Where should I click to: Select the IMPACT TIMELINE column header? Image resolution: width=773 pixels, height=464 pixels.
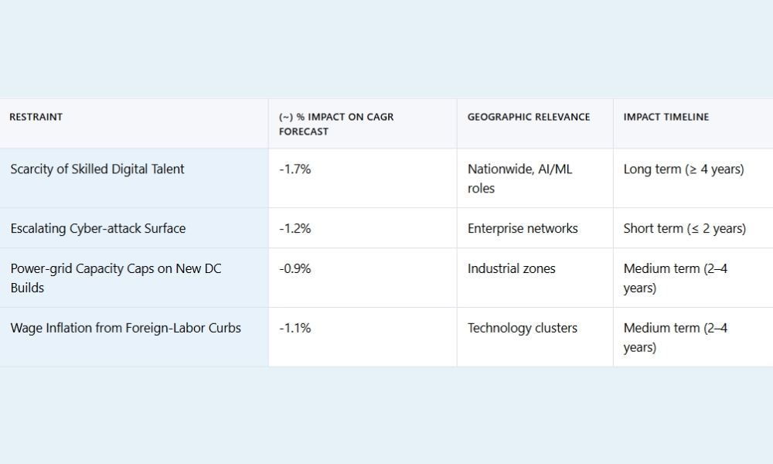[666, 118]
